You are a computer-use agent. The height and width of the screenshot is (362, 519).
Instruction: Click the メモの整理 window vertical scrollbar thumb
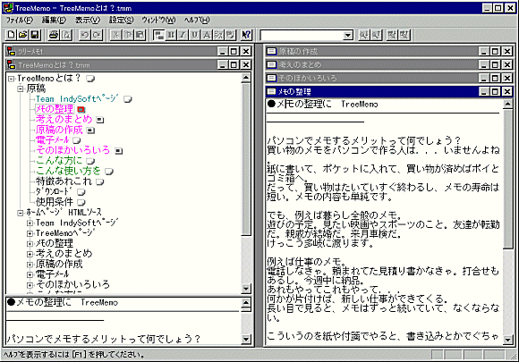point(507,179)
